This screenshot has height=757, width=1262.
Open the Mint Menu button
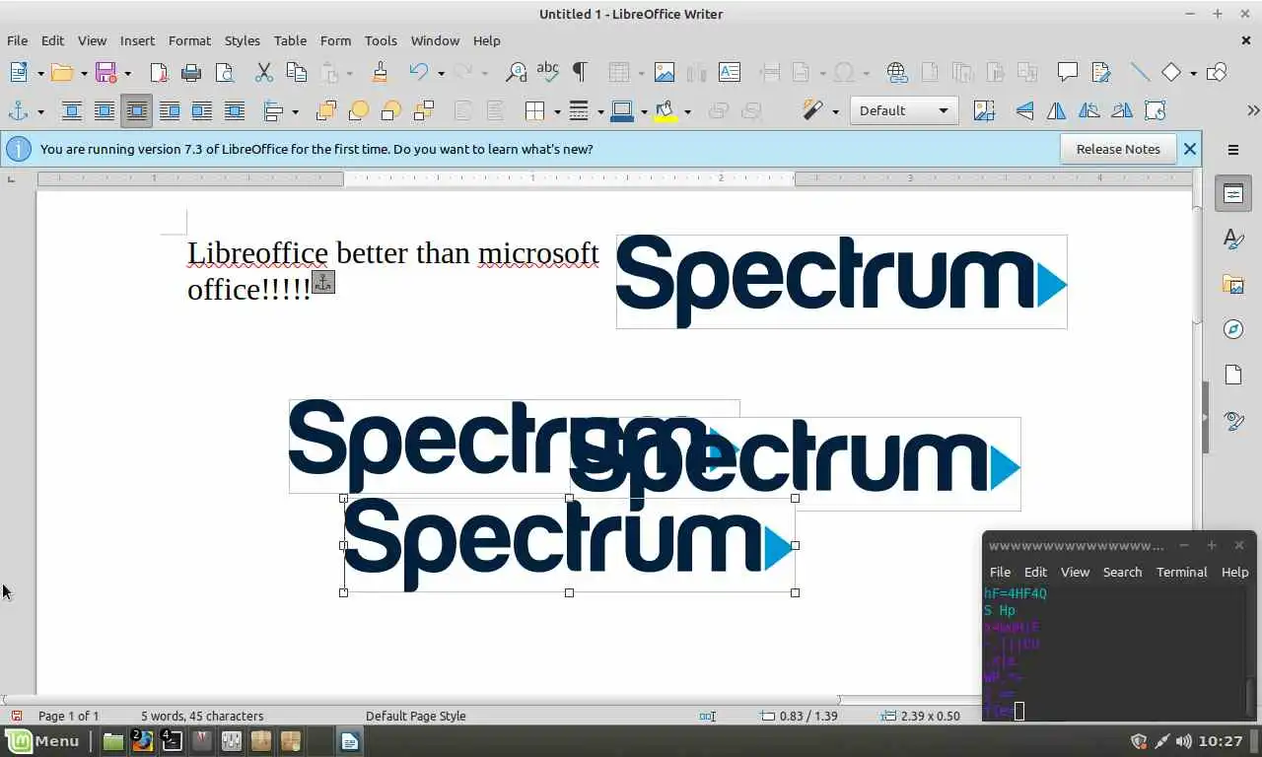coord(43,741)
